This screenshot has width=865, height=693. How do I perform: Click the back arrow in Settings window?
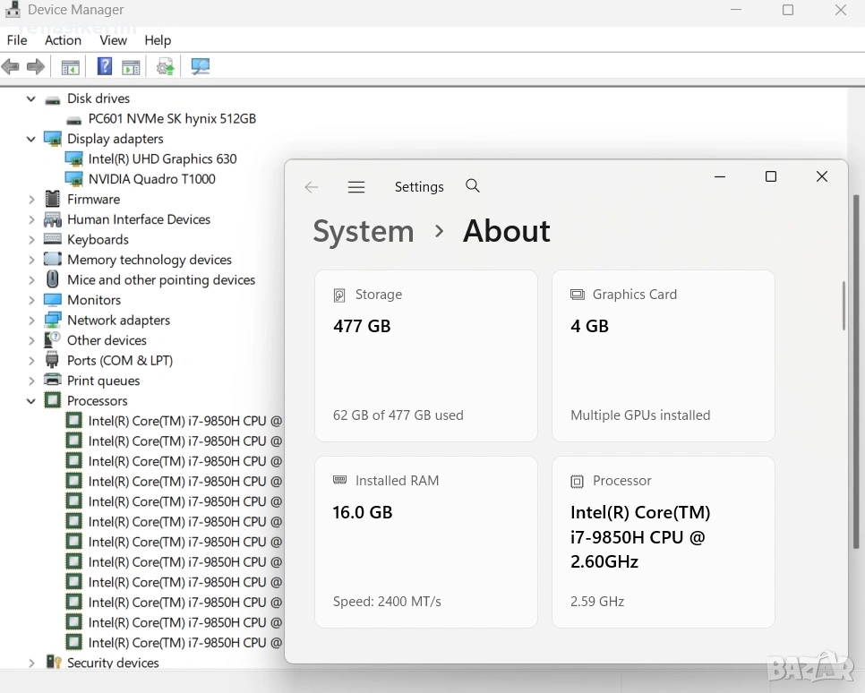coord(312,187)
